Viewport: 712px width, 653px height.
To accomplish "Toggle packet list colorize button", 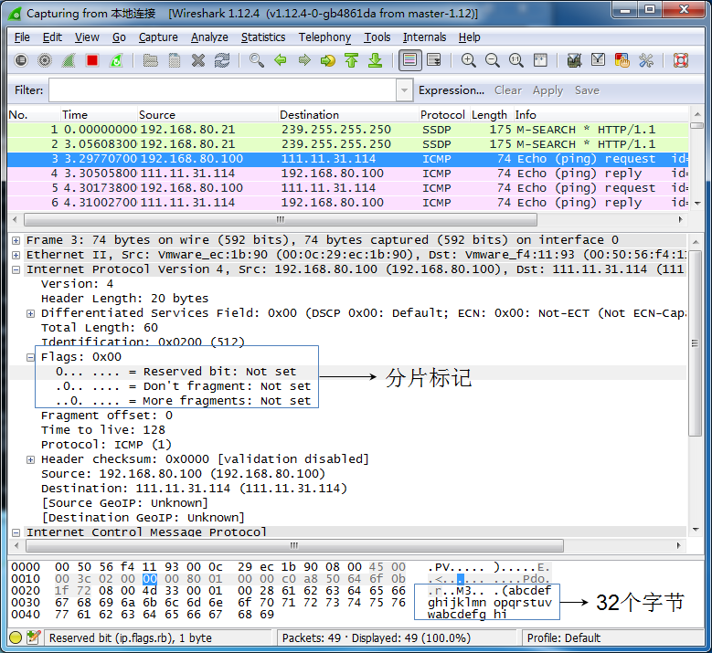I will (410, 60).
